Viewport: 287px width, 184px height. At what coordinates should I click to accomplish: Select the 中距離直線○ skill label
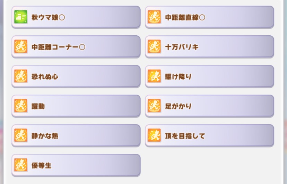pyautogui.click(x=185, y=17)
